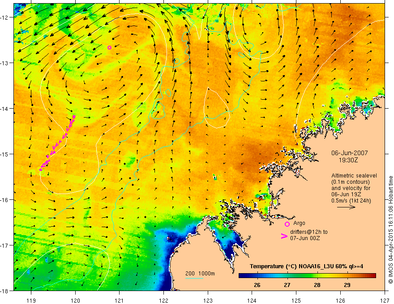The height and width of the screenshot is (304, 394).
Task: Click the text 'and velocity for'
Action: click(351, 188)
